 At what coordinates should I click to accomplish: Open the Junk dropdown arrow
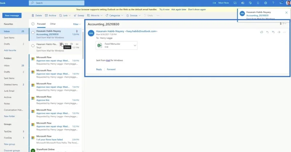click(x=70, y=16)
